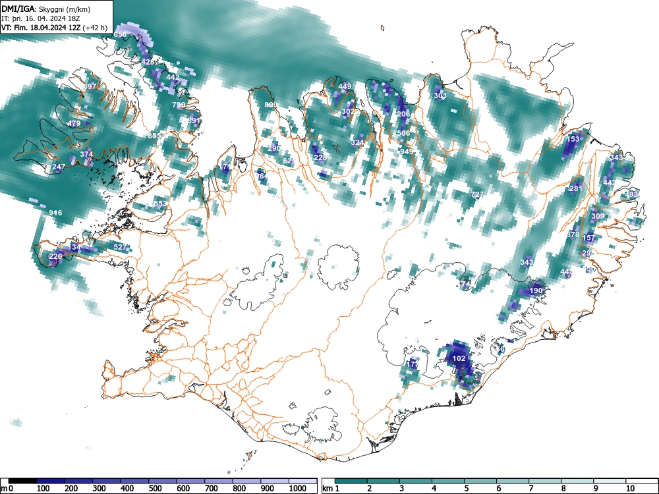Click the km 1 label on the right legend
The width and height of the screenshot is (659, 494).
331,489
